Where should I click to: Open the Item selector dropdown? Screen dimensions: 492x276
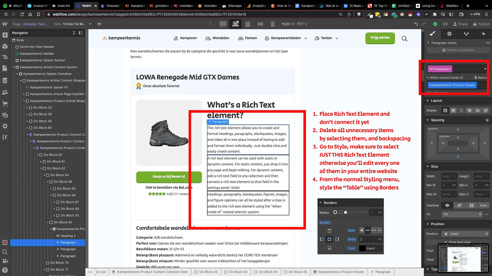(73, 24)
